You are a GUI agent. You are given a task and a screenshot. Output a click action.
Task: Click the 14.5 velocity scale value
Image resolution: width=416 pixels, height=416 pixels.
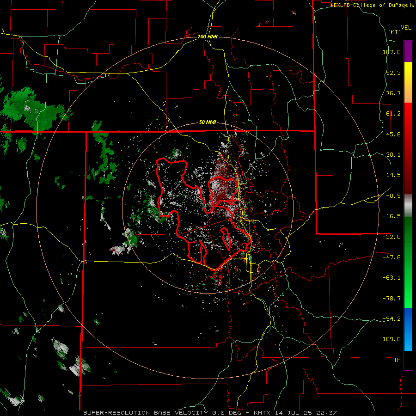[393, 175]
